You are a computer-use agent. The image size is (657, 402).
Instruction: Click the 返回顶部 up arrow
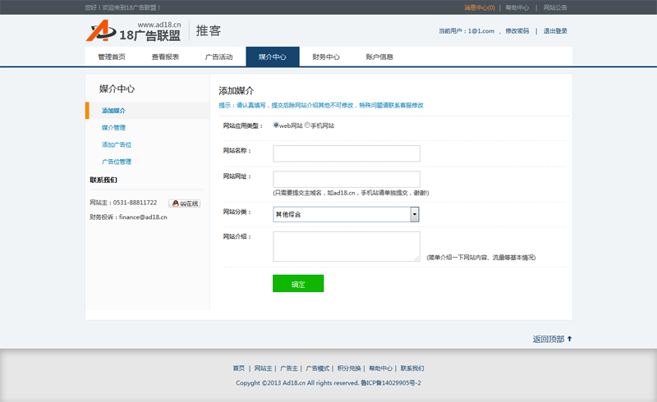[x=569, y=338]
